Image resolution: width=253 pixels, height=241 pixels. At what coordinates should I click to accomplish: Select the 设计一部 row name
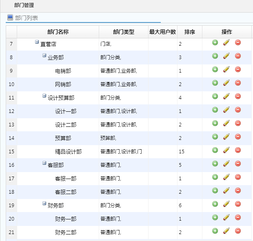[x=65, y=111]
